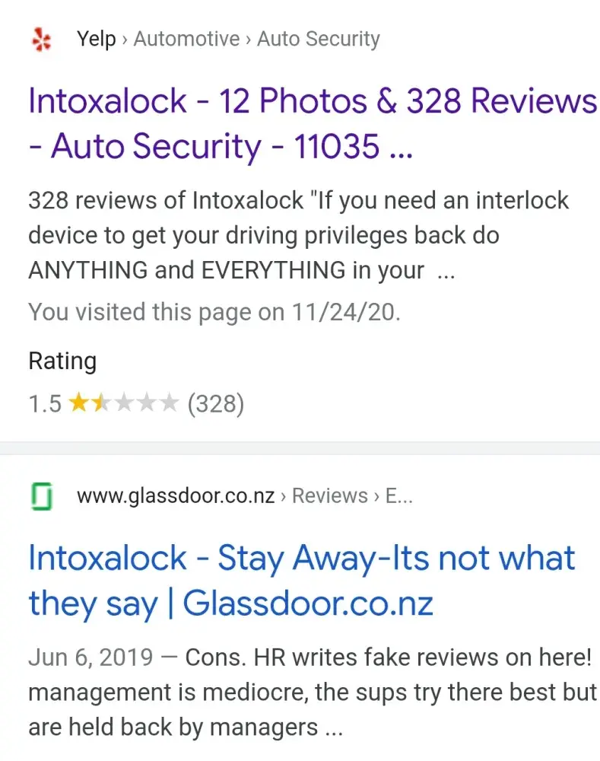Click the Rating label
Viewport: 600px width, 761px height.
click(x=62, y=361)
